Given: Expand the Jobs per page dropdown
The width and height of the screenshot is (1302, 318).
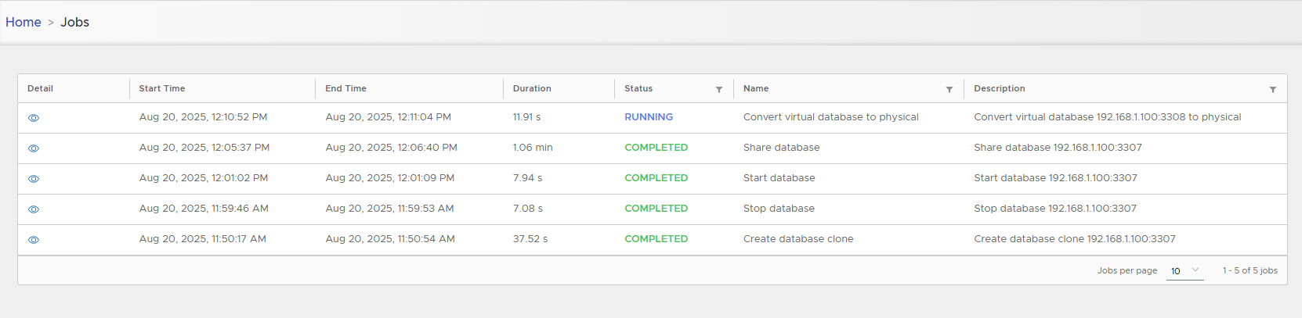Looking at the screenshot, I should click(1184, 270).
